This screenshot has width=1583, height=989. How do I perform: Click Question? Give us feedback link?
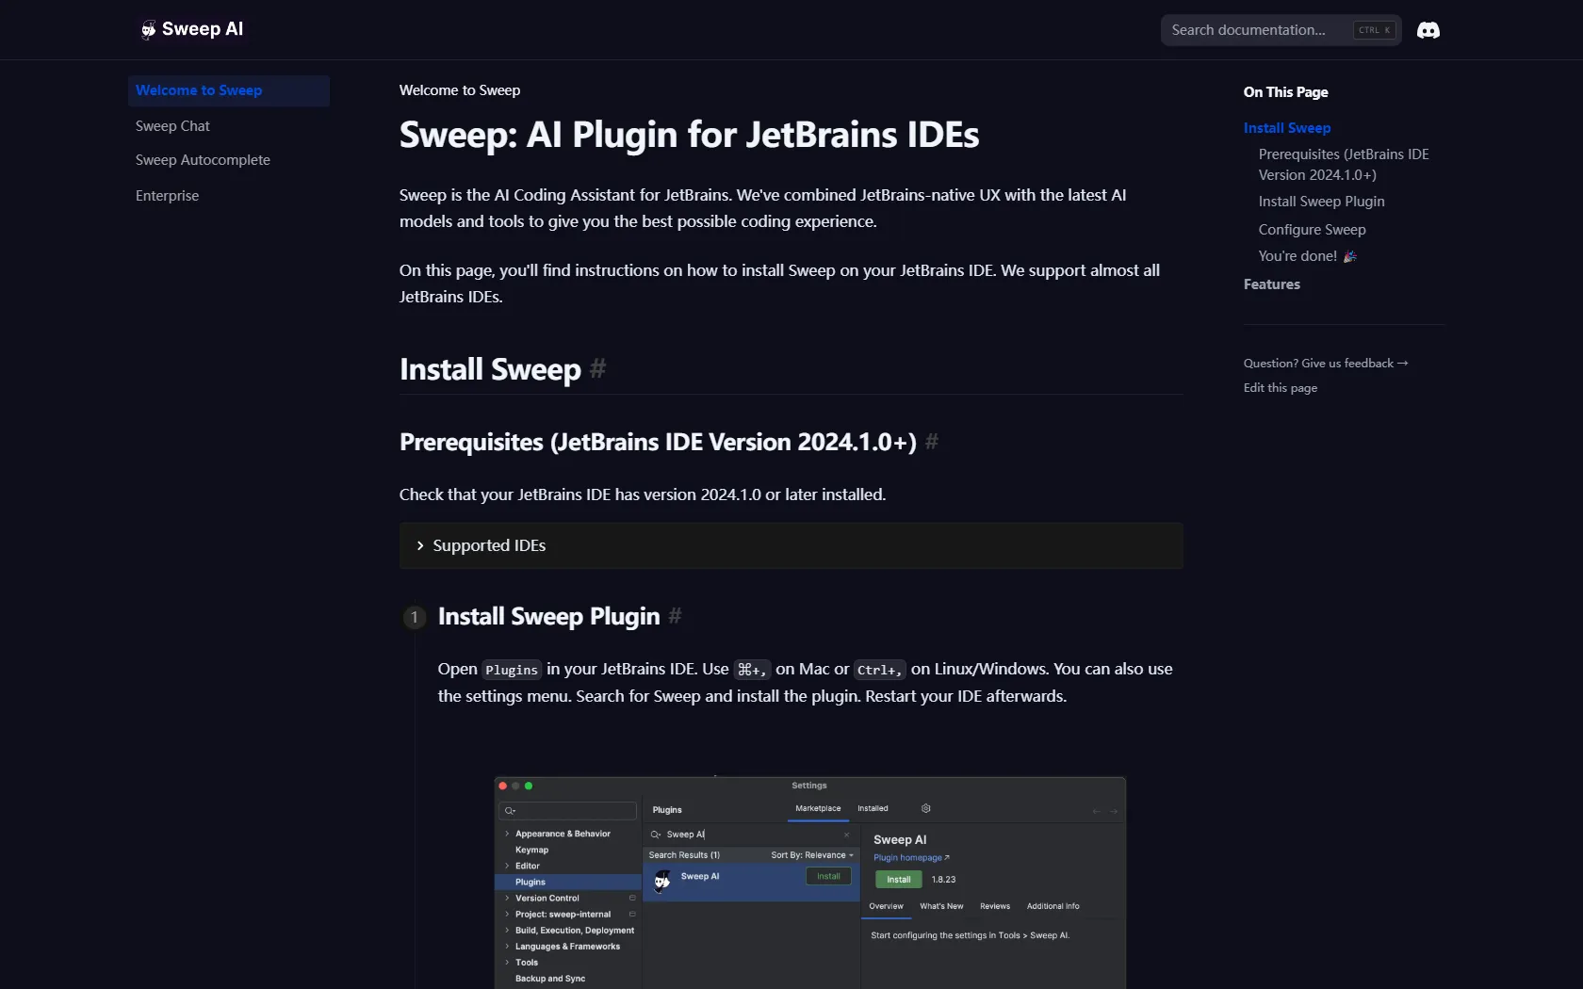coord(1325,364)
